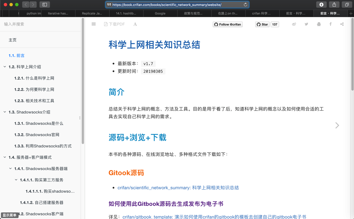Click the Gitook源码 heading
The width and height of the screenshot is (354, 219).
[x=126, y=173]
